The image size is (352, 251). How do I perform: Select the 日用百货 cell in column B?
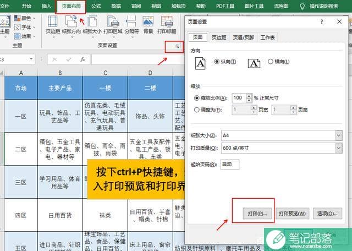click(x=60, y=215)
